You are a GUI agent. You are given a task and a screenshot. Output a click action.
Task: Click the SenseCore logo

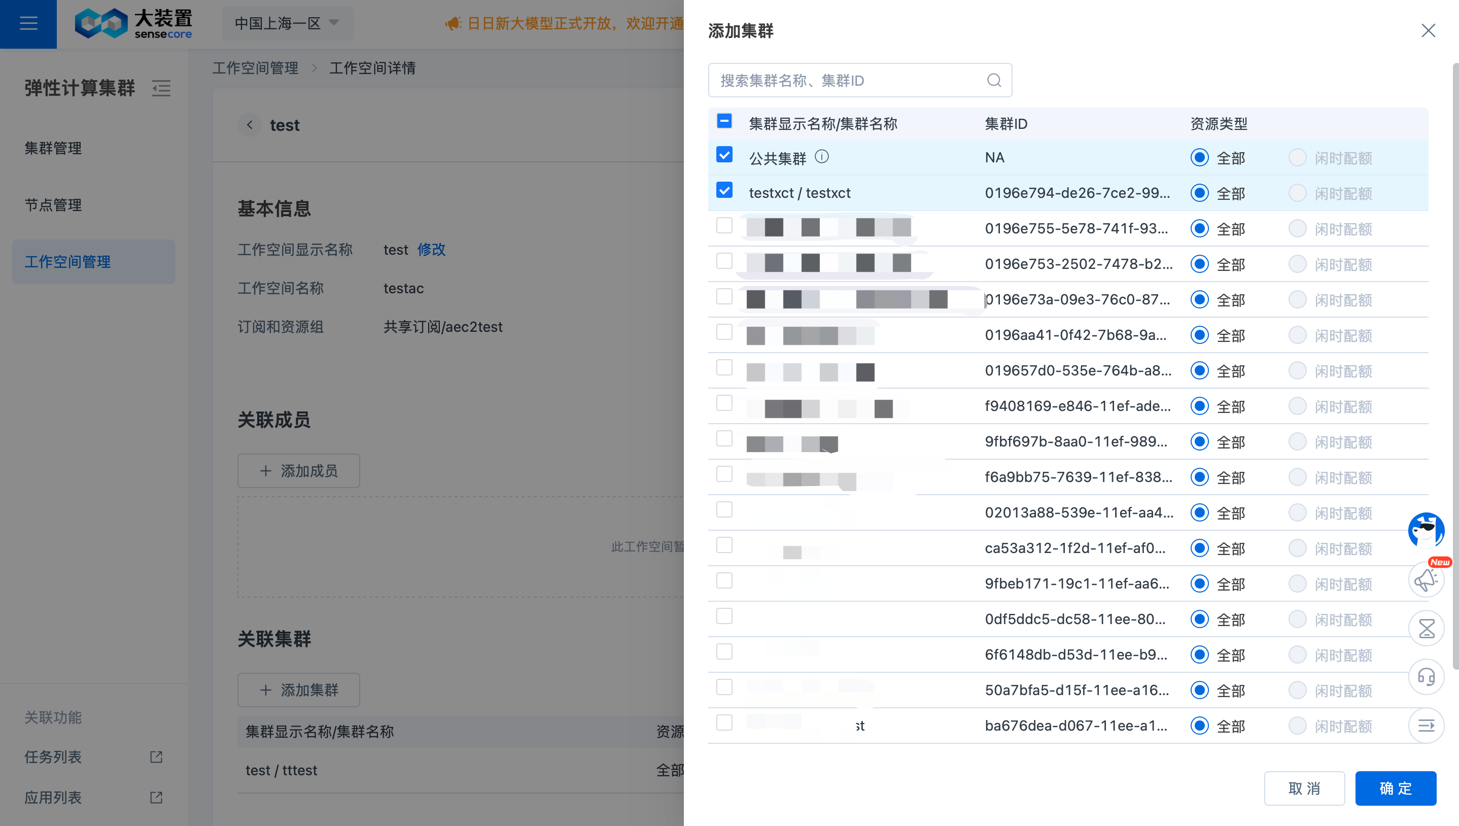pyautogui.click(x=134, y=23)
